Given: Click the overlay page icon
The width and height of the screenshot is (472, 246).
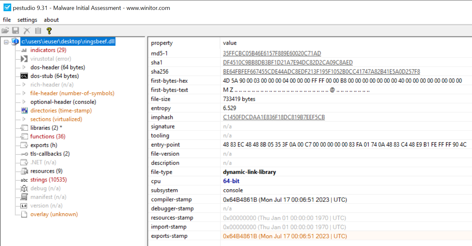Looking at the screenshot, I should 24,214.
